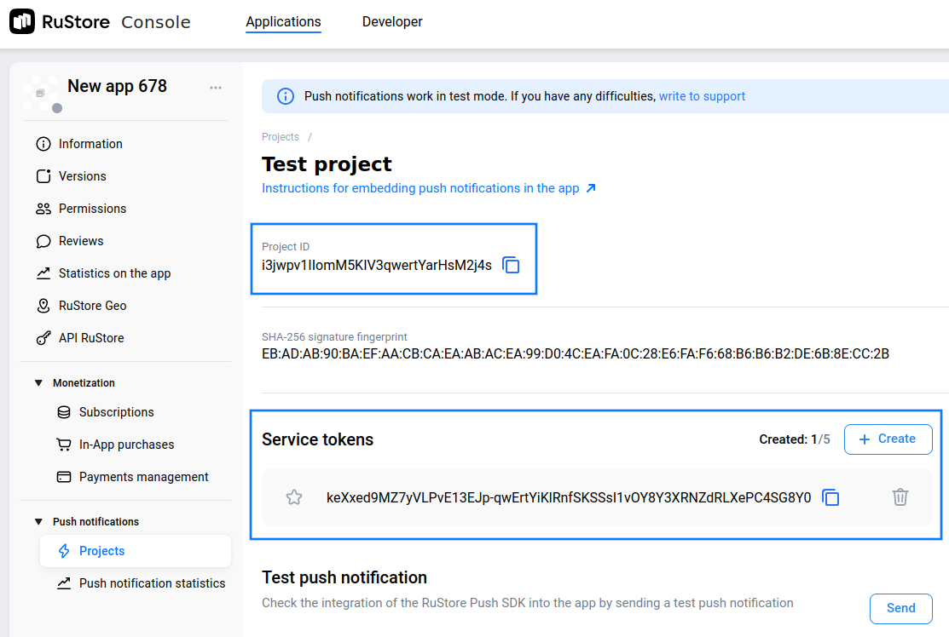949x637 pixels.
Task: Copy the Project ID value
Action: click(x=512, y=266)
